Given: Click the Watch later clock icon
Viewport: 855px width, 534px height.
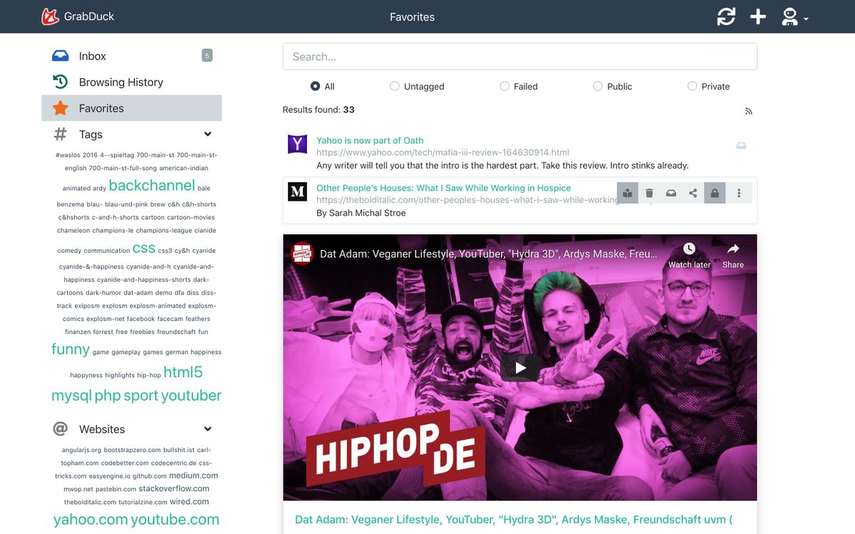Looking at the screenshot, I should click(689, 248).
